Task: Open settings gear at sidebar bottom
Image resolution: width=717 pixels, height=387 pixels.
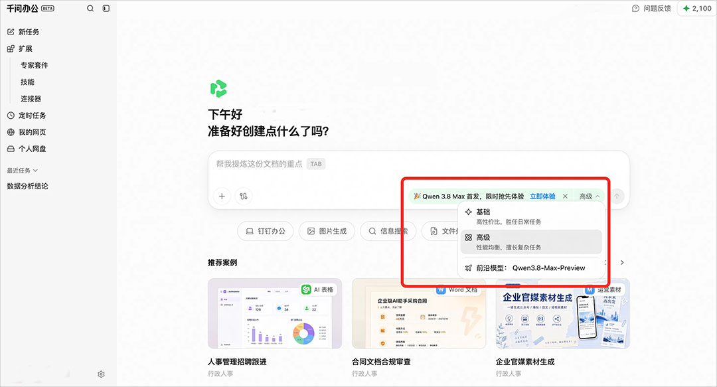Action: point(101,374)
